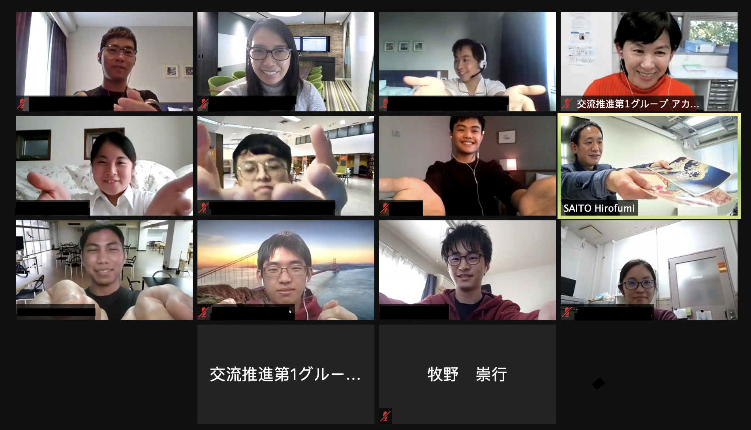This screenshot has height=430, width=751.
Task: Click muted mic icon on curtain-room man's tile
Action: tap(22, 104)
